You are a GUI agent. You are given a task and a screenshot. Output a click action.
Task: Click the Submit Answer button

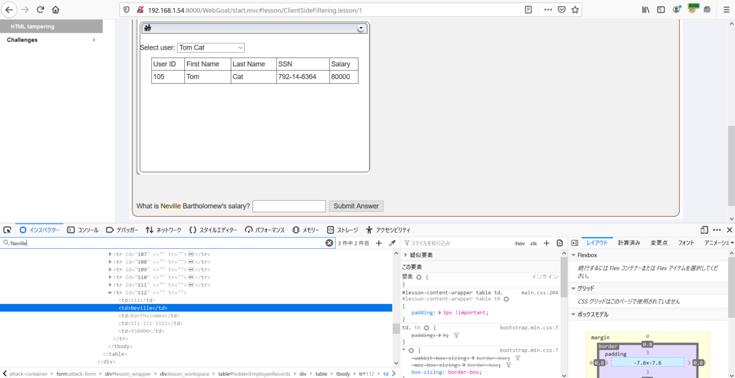click(356, 206)
